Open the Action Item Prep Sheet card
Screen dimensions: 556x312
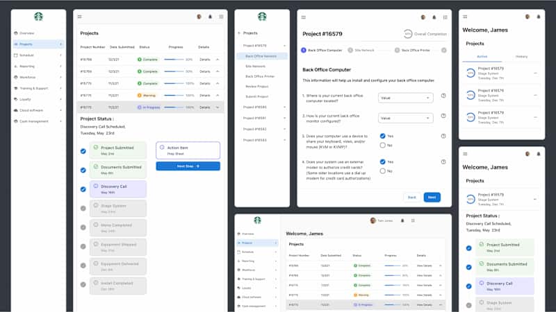[x=188, y=150]
